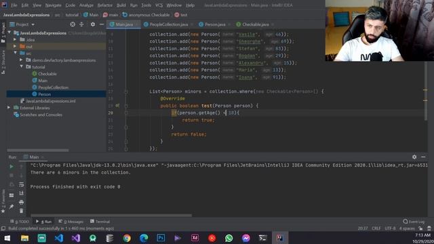Click the Run tool window button
The image size is (434, 244).
click(x=43, y=222)
